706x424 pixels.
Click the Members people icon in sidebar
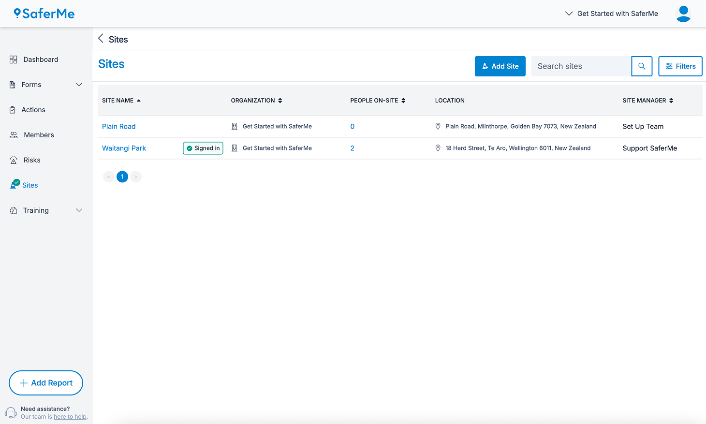pyautogui.click(x=14, y=135)
